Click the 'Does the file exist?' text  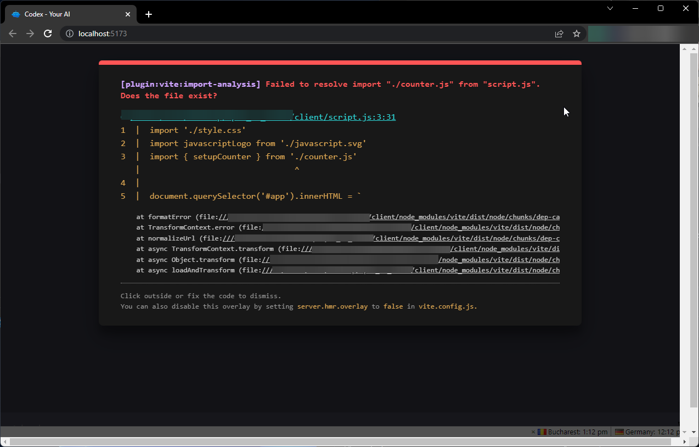(x=168, y=96)
